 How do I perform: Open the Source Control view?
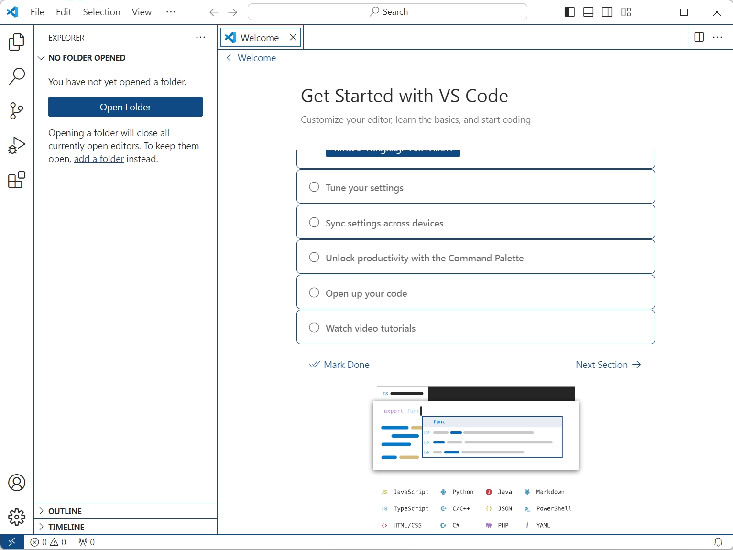pyautogui.click(x=17, y=111)
